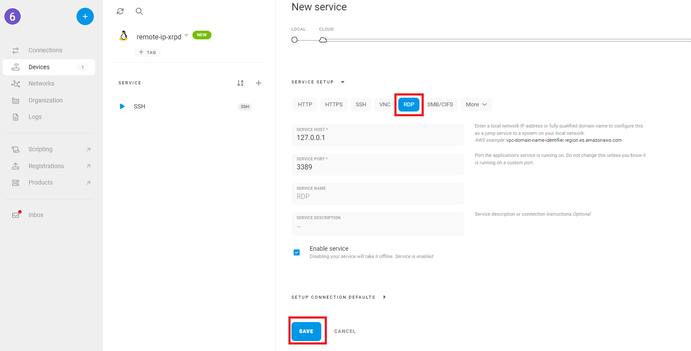
Task: Click the refresh icon above device name
Action: point(120,11)
